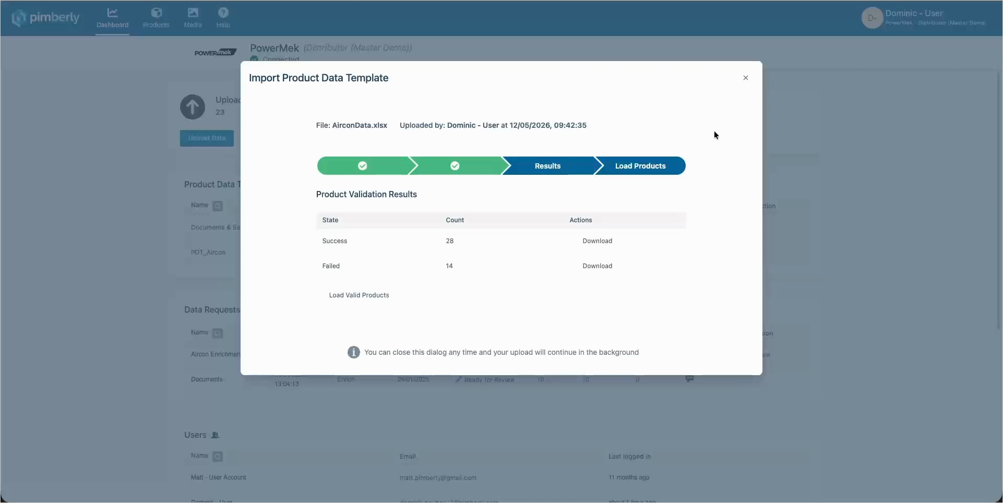Image resolution: width=1003 pixels, height=503 pixels.
Task: Select the Results step
Action: (547, 166)
